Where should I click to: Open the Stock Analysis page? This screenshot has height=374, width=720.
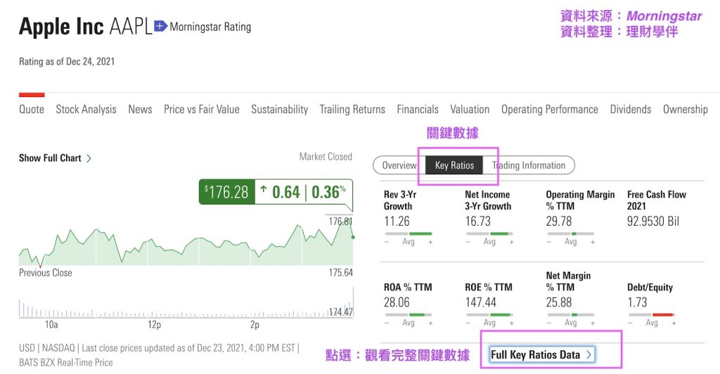(x=86, y=109)
